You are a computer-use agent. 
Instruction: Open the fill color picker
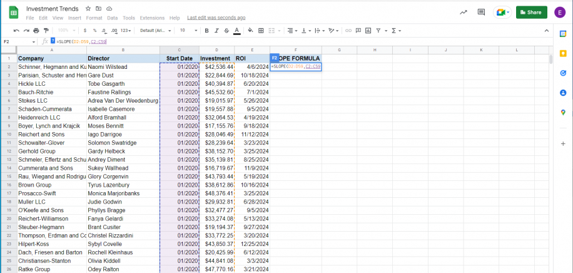250,31
